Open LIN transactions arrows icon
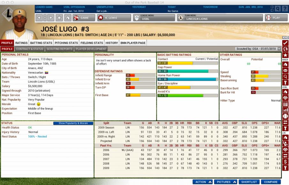The width and height of the screenshot is (289, 185). 285,156
